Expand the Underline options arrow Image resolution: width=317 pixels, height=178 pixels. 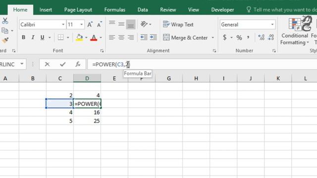point(50,38)
